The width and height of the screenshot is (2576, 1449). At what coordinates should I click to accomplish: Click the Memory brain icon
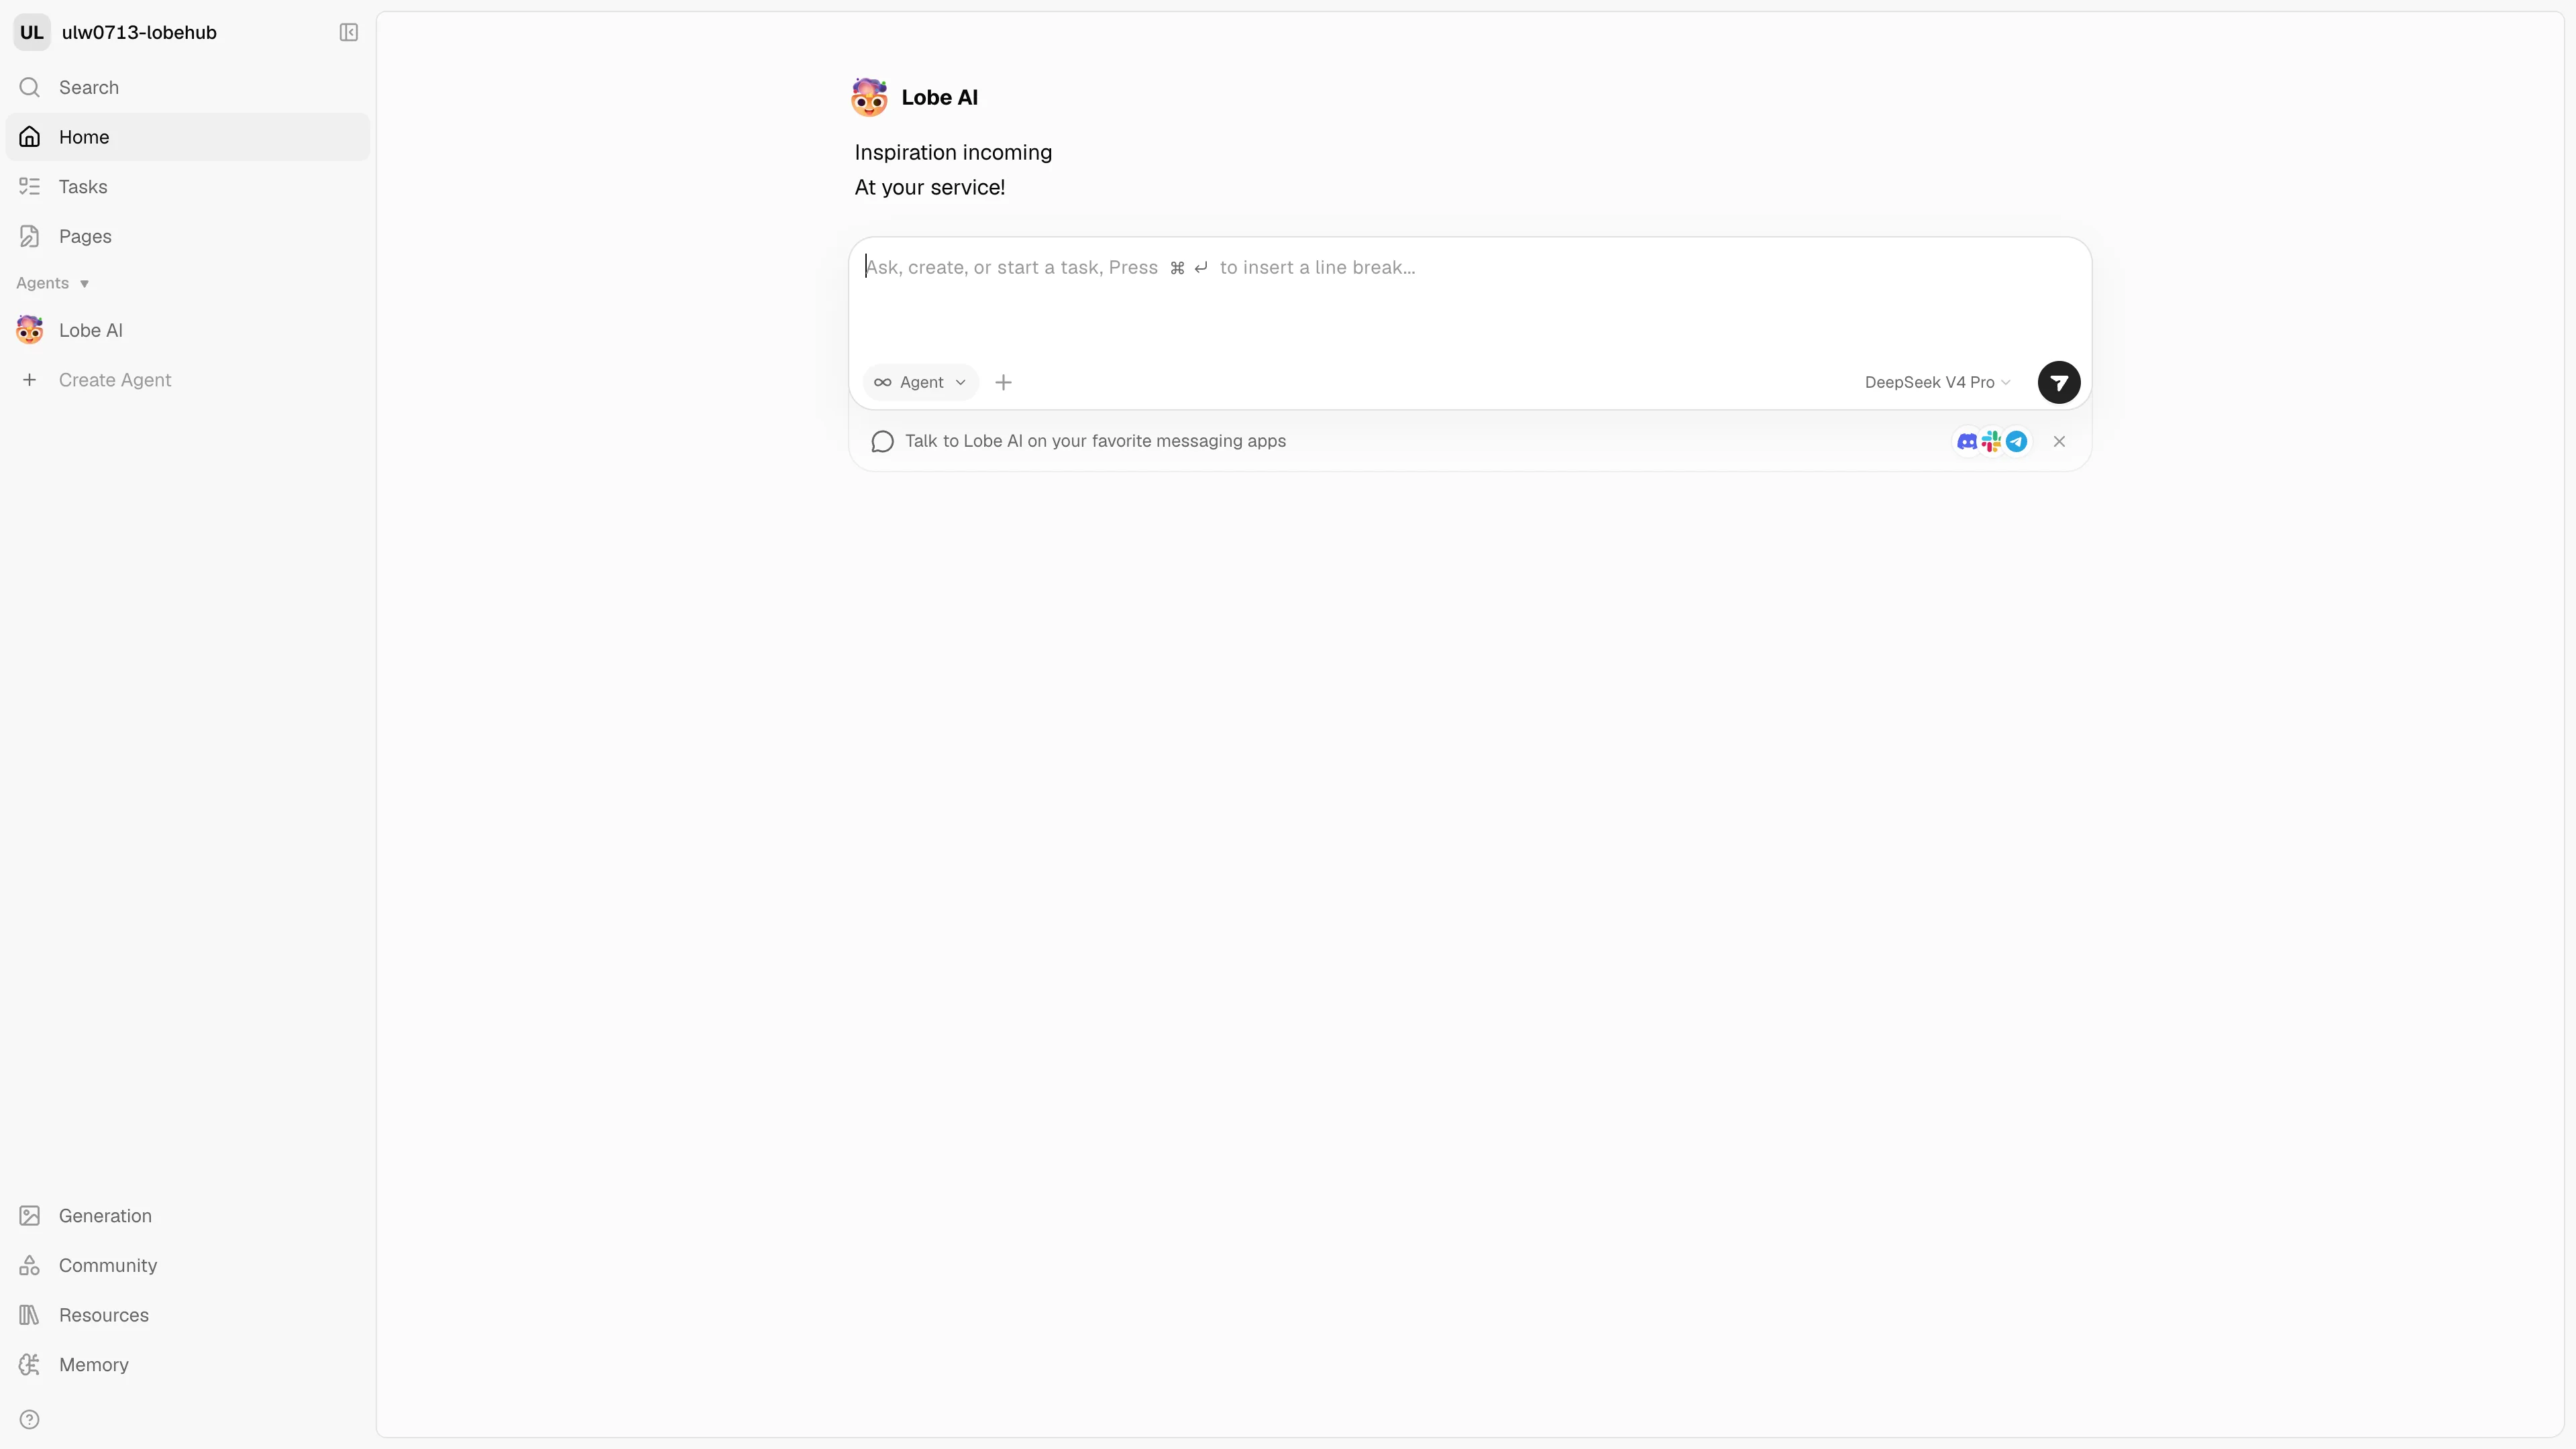click(30, 1365)
